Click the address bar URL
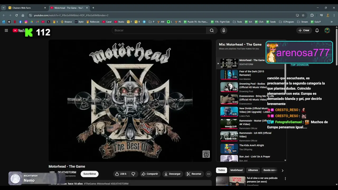Screen dimensions: 338x190 (71, 15)
